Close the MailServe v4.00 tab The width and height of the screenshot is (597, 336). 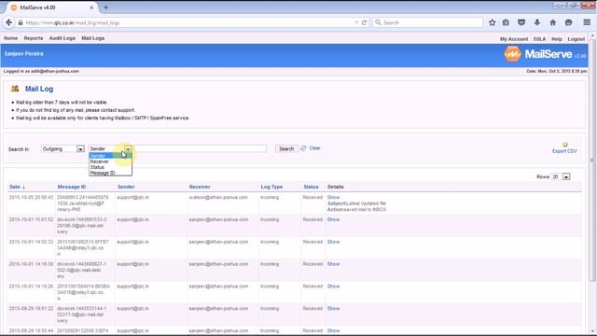(x=91, y=7)
